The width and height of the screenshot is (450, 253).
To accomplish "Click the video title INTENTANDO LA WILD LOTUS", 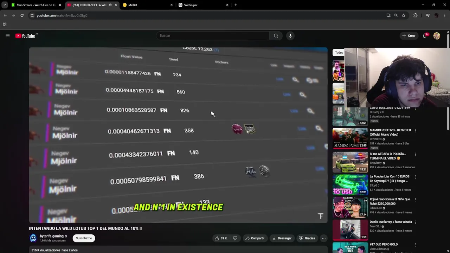I will (x=85, y=228).
